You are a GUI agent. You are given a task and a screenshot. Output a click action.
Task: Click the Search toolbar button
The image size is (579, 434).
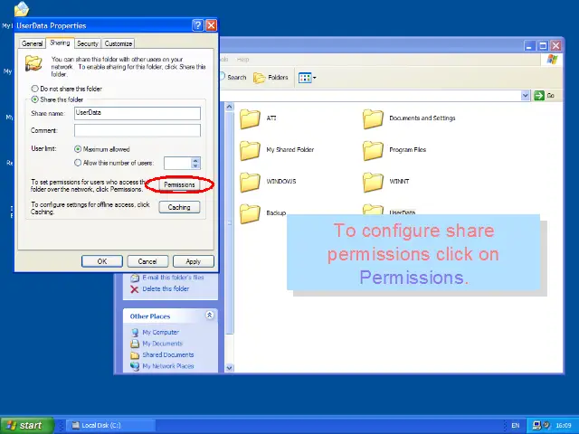tap(233, 77)
